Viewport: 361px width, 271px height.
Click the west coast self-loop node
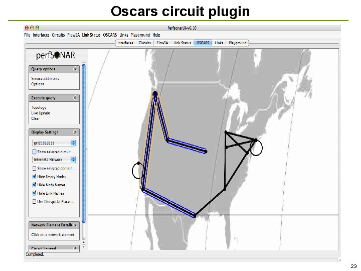pos(138,163)
